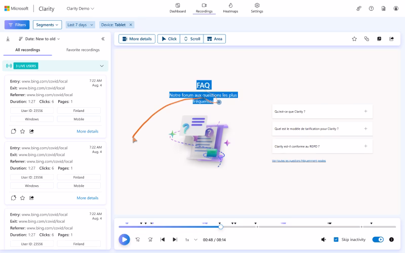Viewport: 405px width, 253px height.
Task: Skip back 10 seconds
Action: coord(138,239)
